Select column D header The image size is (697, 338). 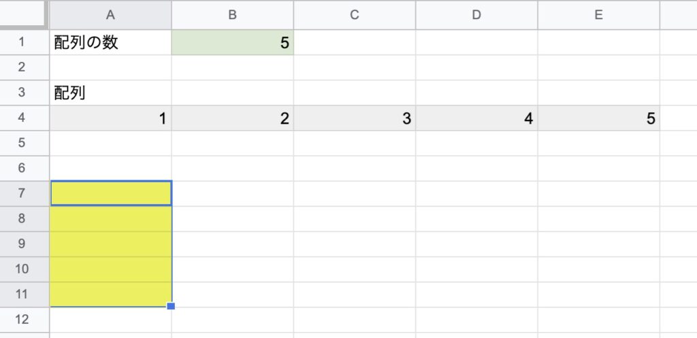click(476, 15)
